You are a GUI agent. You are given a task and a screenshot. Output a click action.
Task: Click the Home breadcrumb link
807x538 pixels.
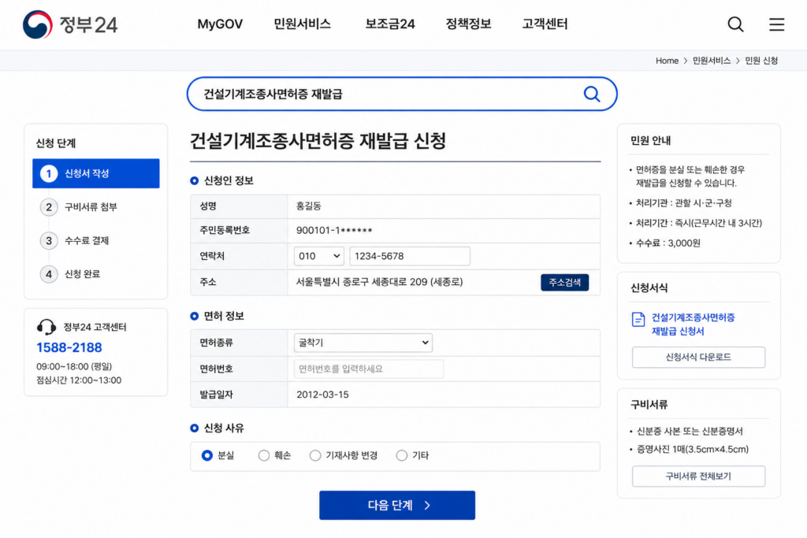667,61
